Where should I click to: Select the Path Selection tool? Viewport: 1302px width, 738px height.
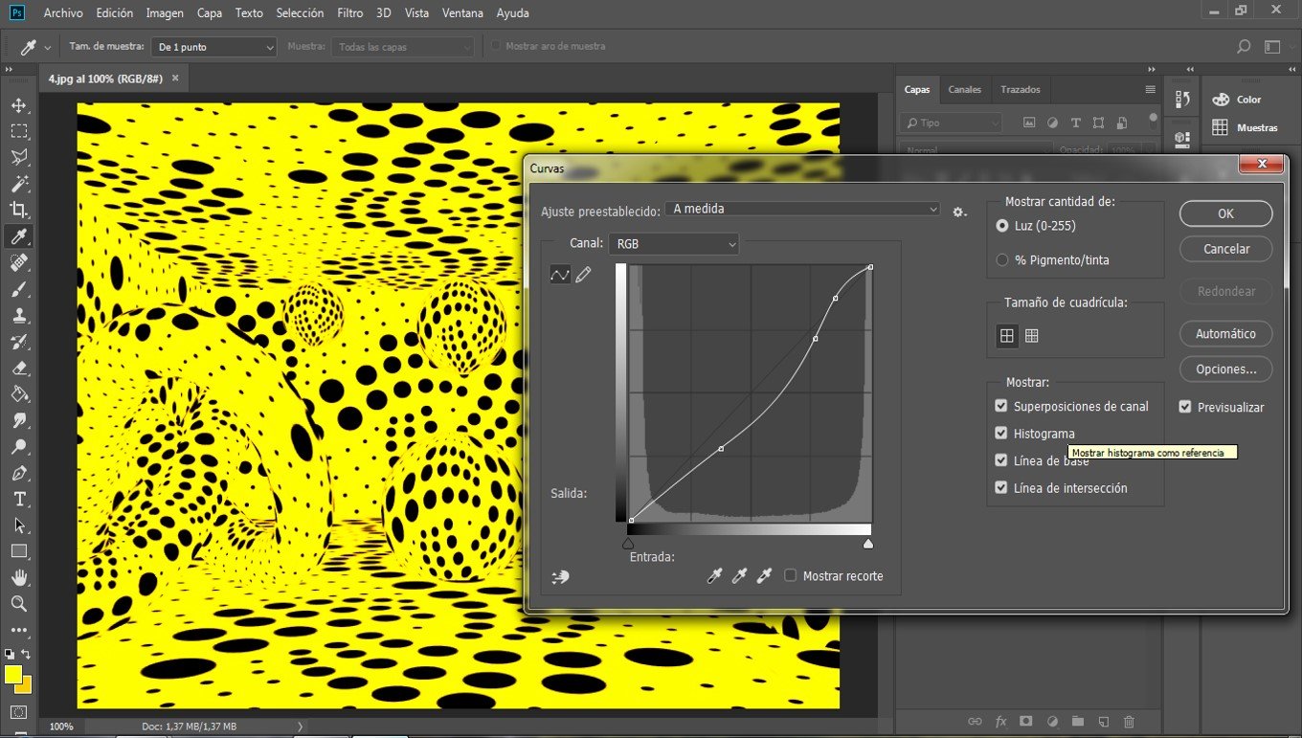point(18,526)
